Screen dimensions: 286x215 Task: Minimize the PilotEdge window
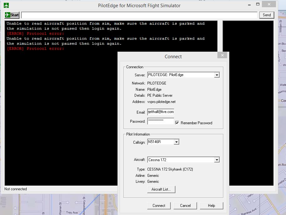click(249, 5)
